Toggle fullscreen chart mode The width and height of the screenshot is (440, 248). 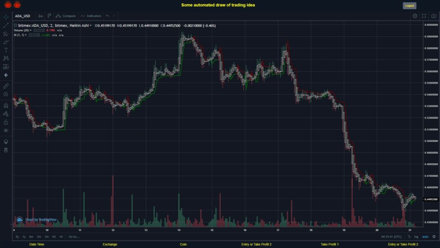coord(424,16)
